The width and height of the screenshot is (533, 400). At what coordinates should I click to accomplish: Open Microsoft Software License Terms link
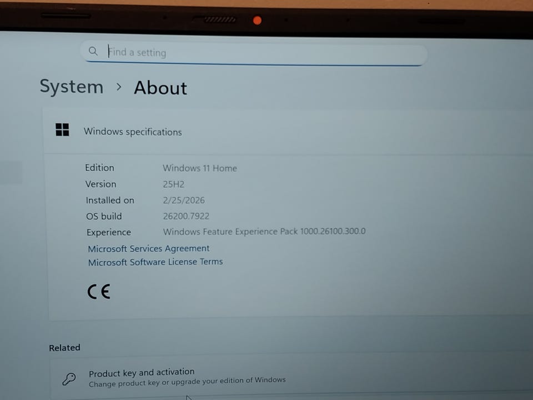[x=155, y=262]
